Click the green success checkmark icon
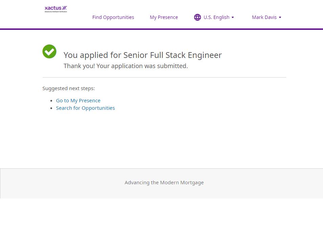The height and width of the screenshot is (251, 323). 49,51
